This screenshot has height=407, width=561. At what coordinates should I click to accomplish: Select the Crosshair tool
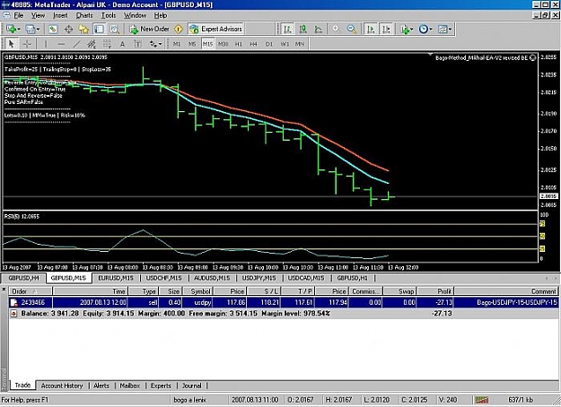(27, 44)
